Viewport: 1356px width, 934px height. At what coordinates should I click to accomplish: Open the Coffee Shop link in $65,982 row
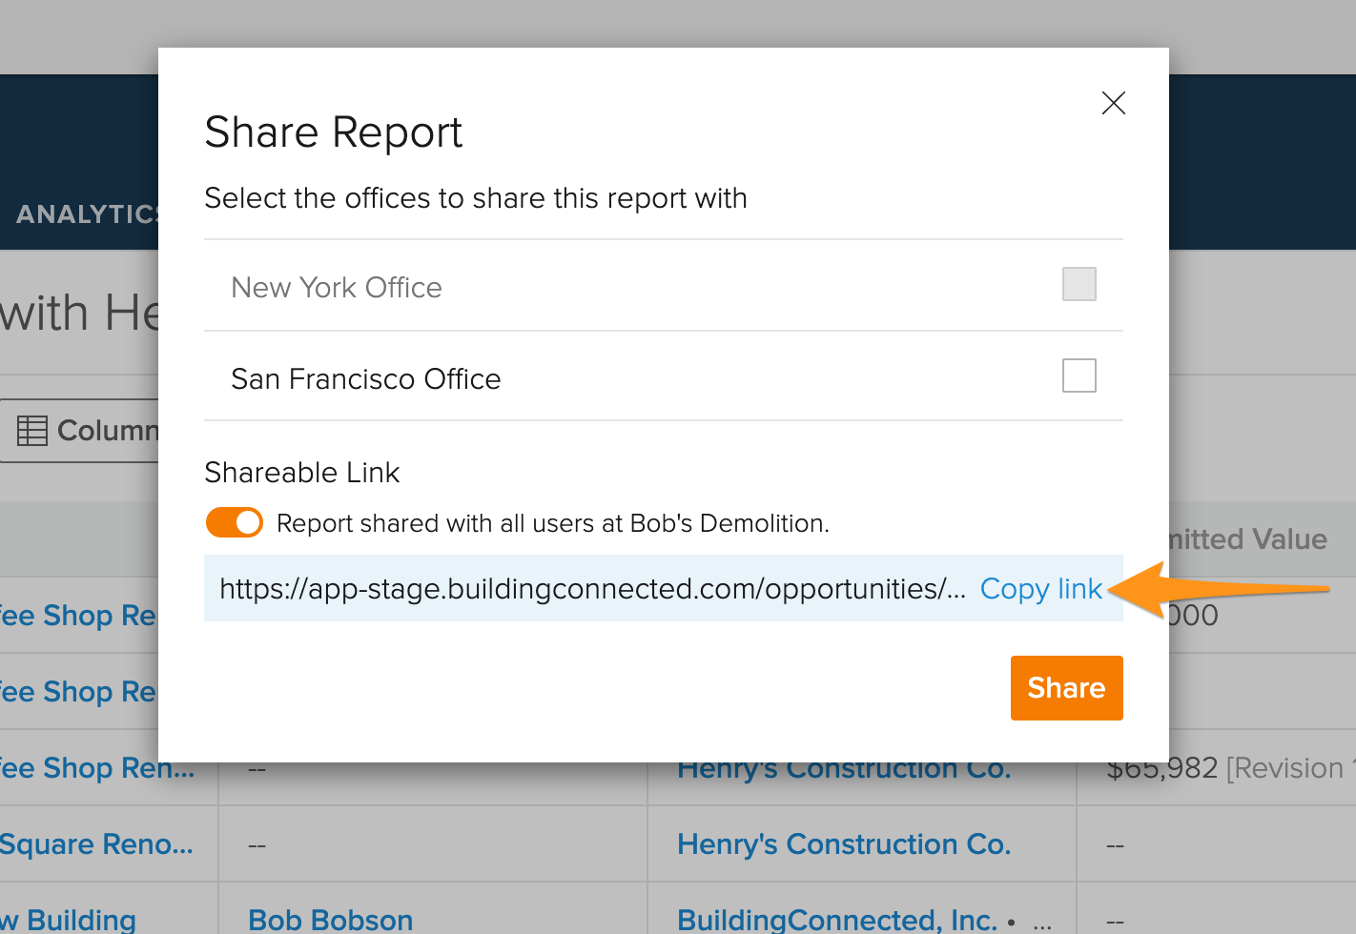95,768
